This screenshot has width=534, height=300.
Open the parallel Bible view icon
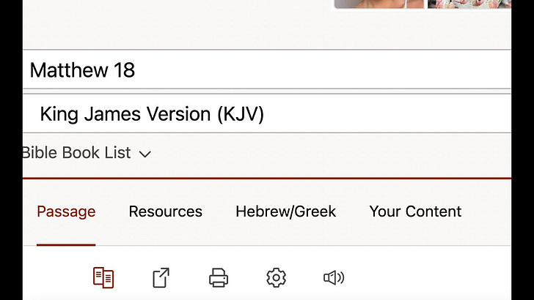103,277
